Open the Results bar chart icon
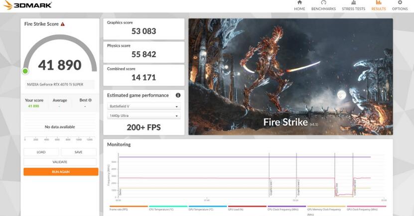 [378, 2]
